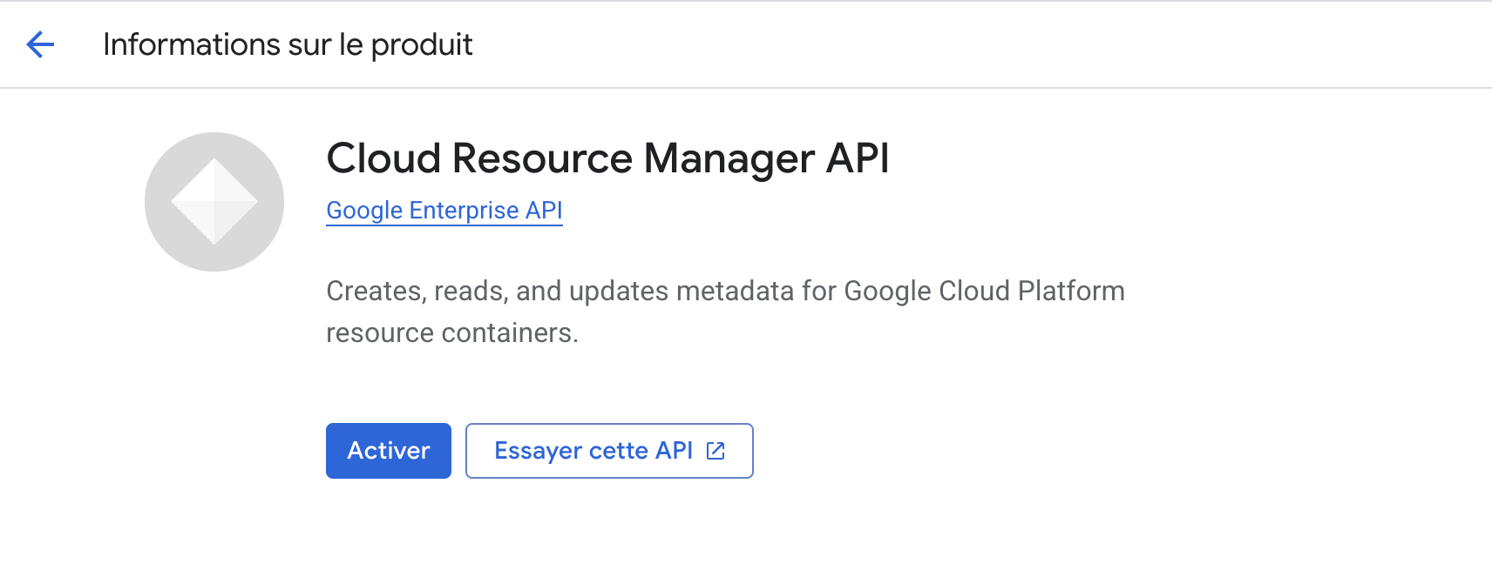Open the Essayer cette API button

coord(608,451)
